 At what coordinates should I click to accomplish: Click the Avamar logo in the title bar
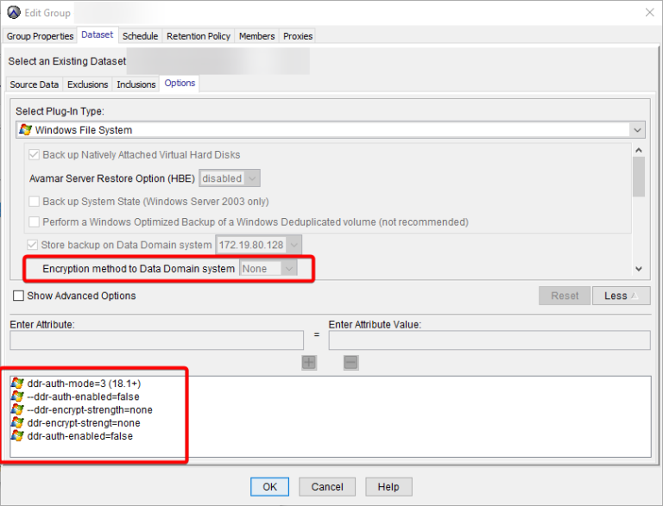point(14,12)
